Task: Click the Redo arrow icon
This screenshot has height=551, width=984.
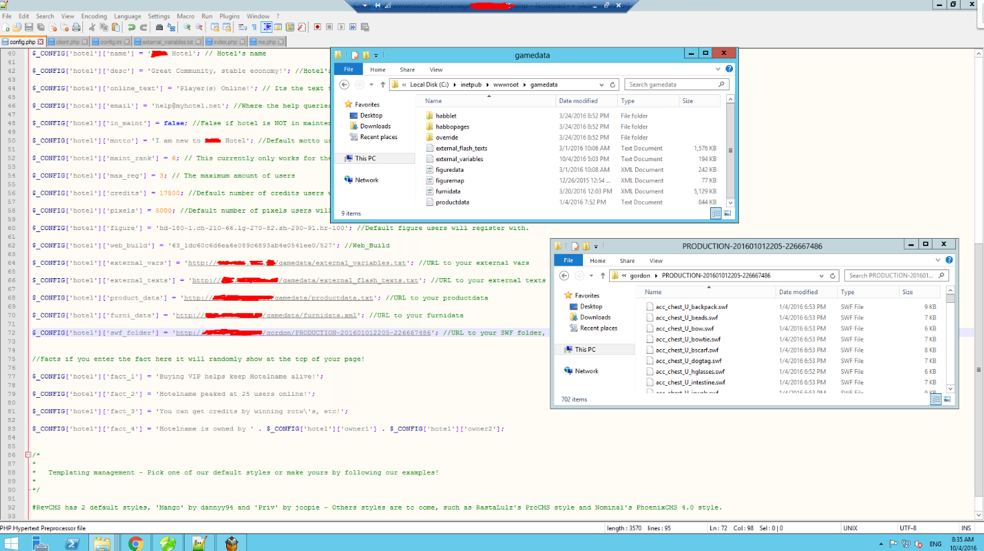Action: coord(143,27)
